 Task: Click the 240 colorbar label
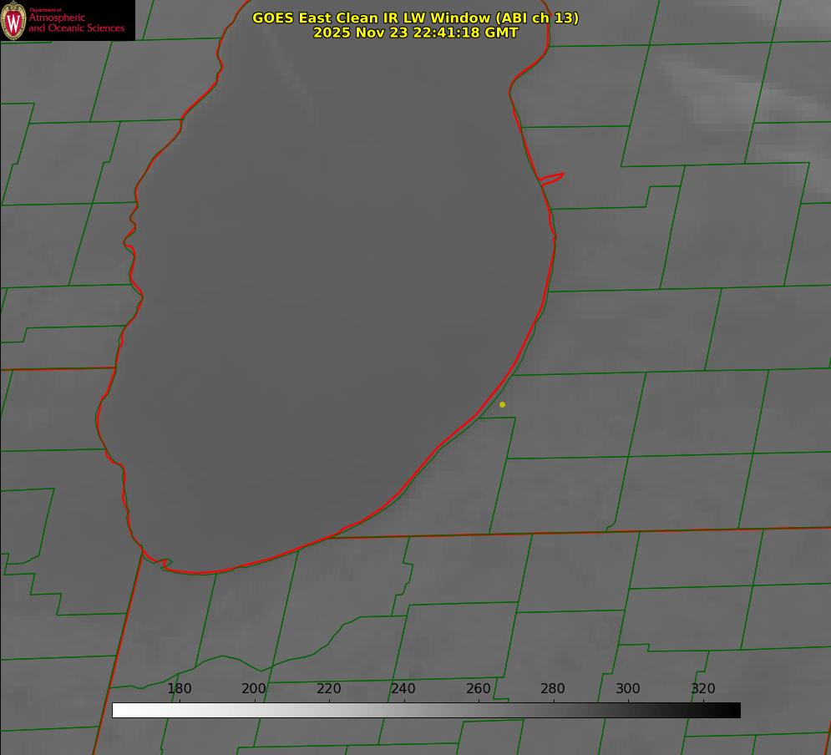click(403, 688)
